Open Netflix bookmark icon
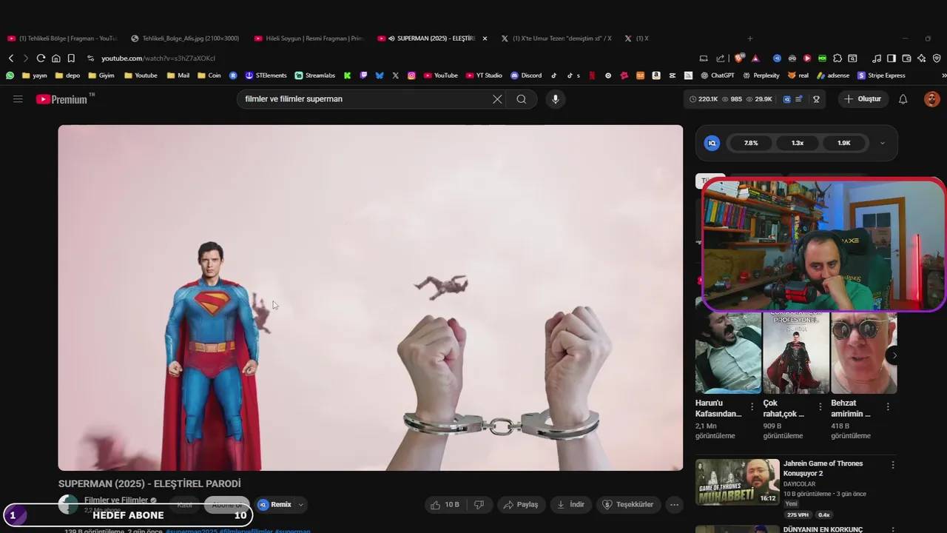947x533 pixels. coord(591,76)
